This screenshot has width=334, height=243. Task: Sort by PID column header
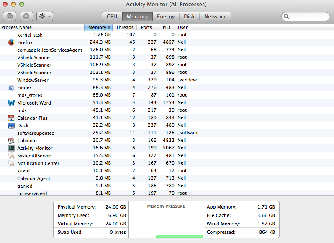(166, 27)
